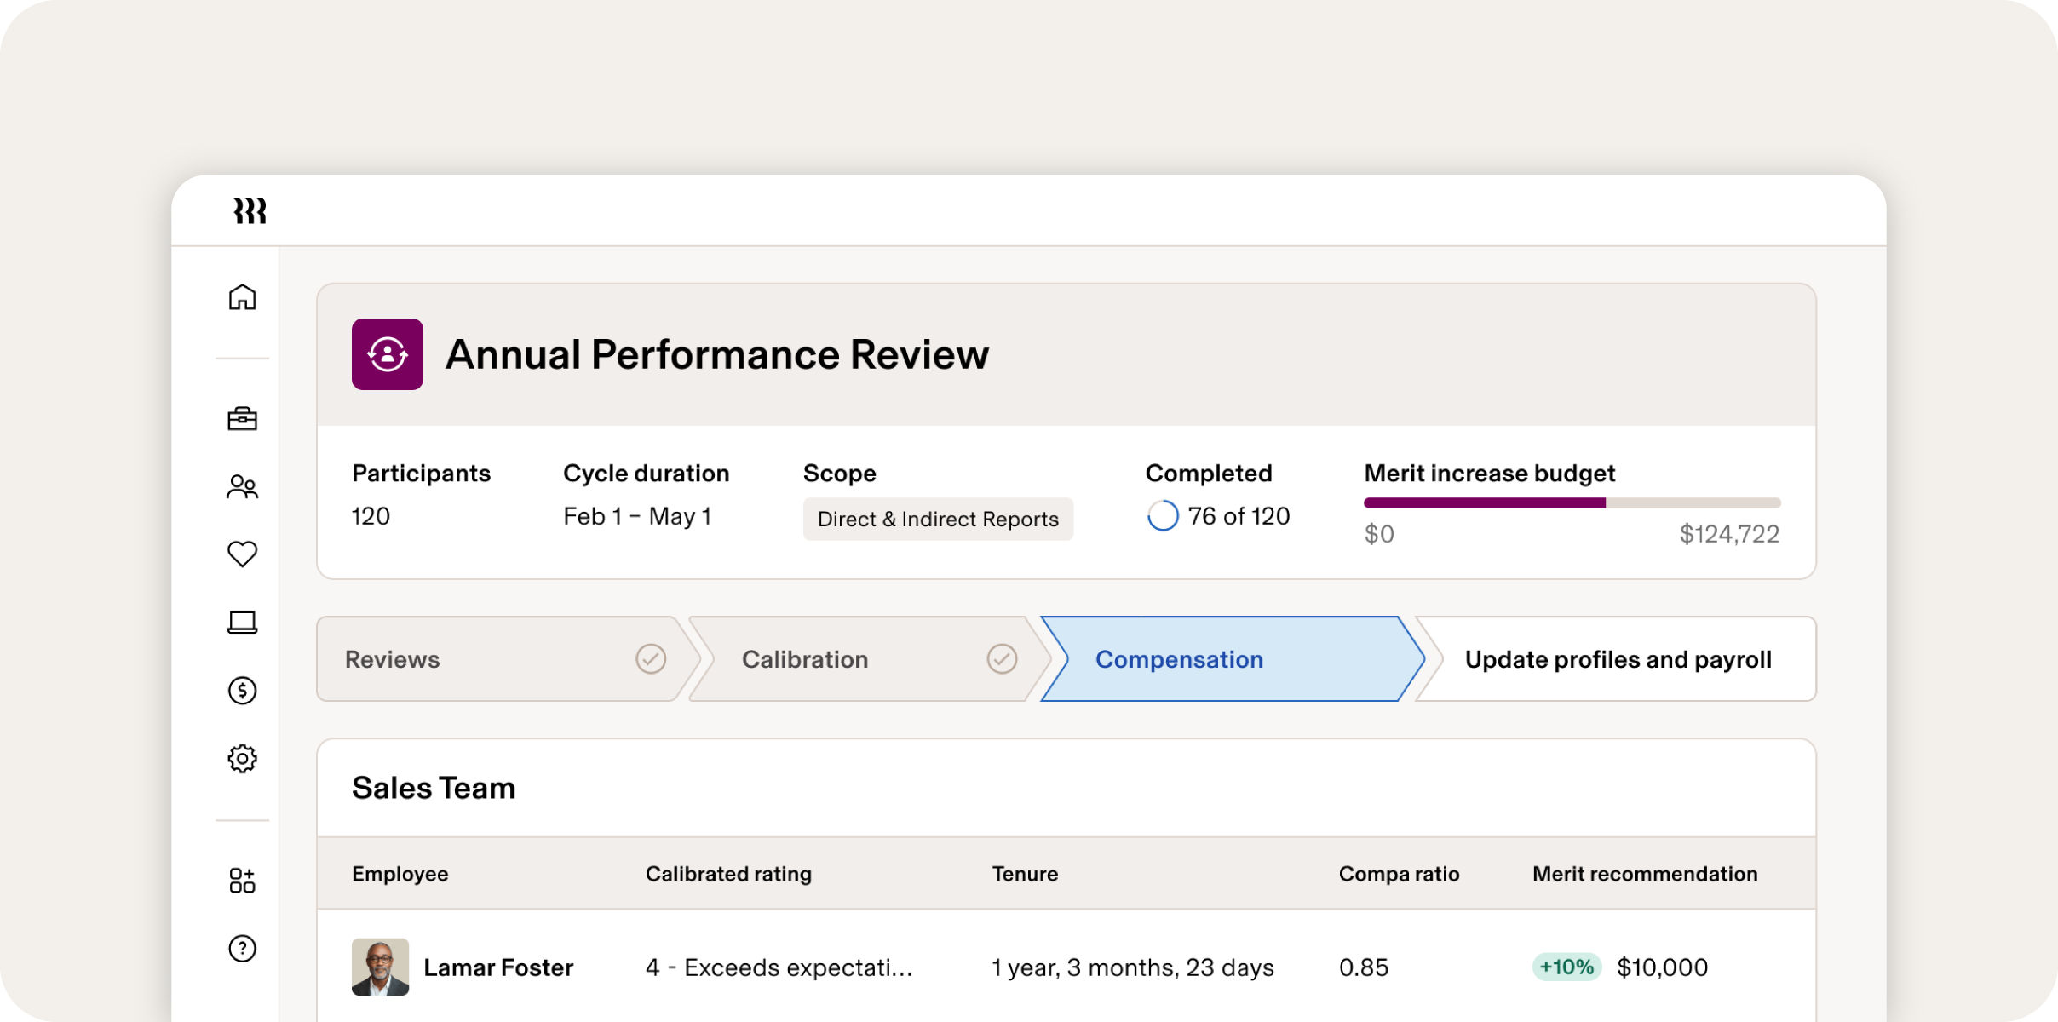The width and height of the screenshot is (2058, 1022).
Task: Click the 4 - Exceeds expectati... rating cell
Action: pyautogui.click(x=779, y=967)
